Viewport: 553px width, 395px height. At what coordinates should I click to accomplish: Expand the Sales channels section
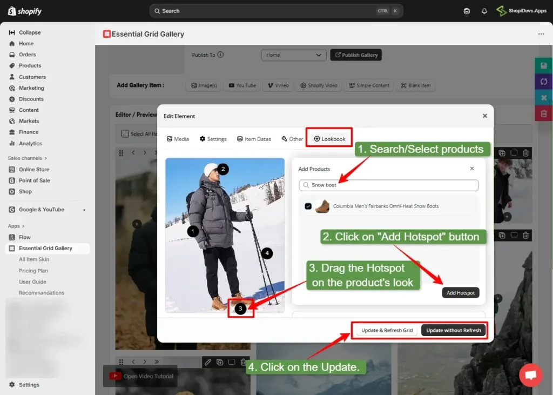pyautogui.click(x=27, y=158)
